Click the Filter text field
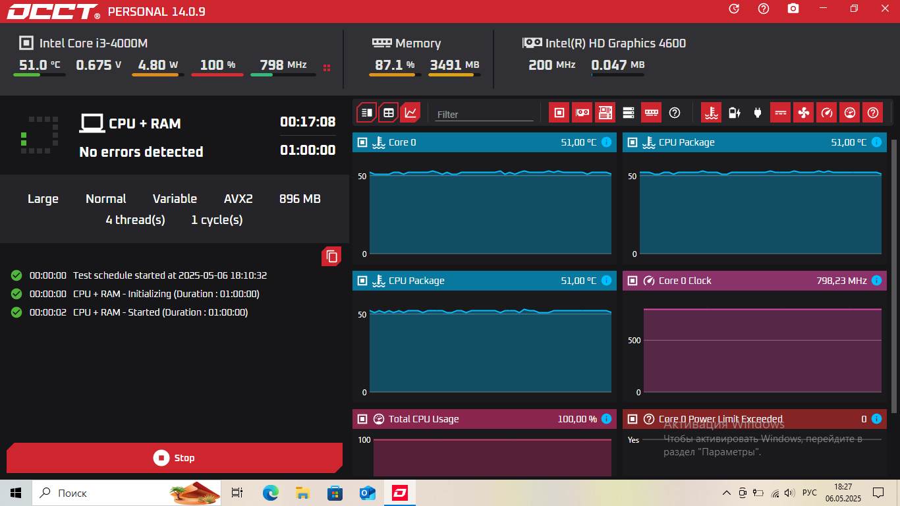 (x=484, y=114)
